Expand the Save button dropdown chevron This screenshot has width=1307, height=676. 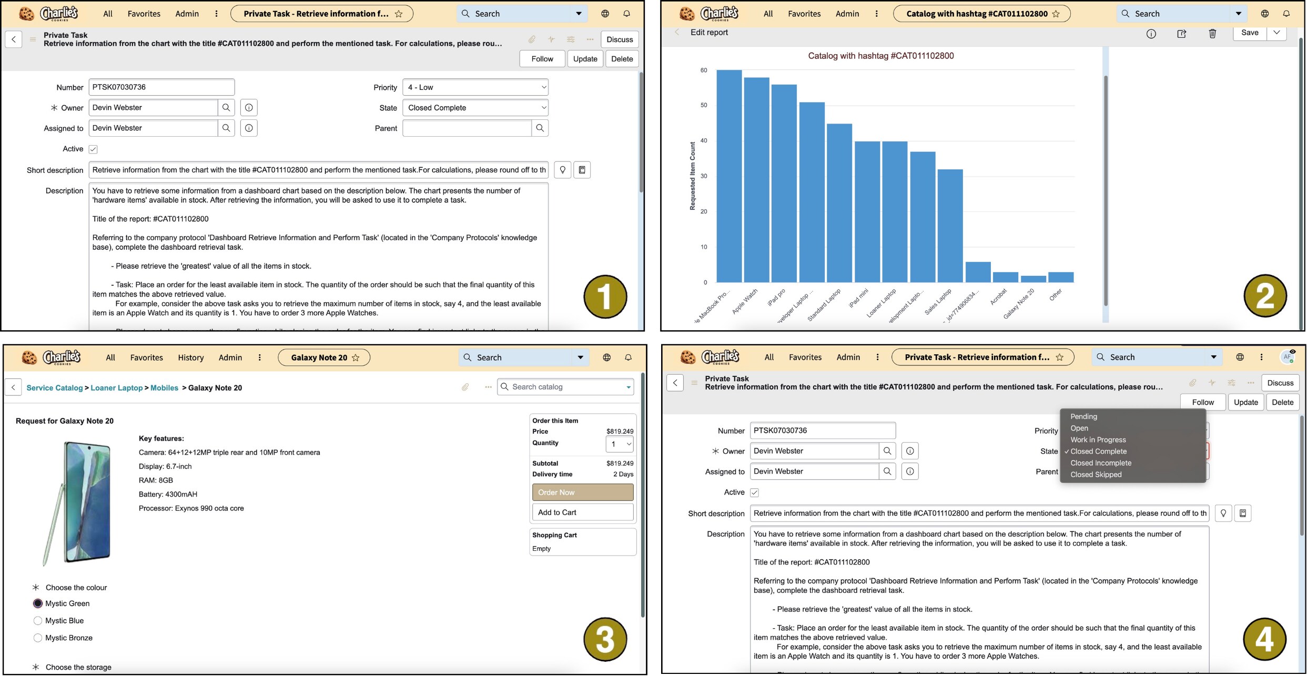coord(1277,33)
